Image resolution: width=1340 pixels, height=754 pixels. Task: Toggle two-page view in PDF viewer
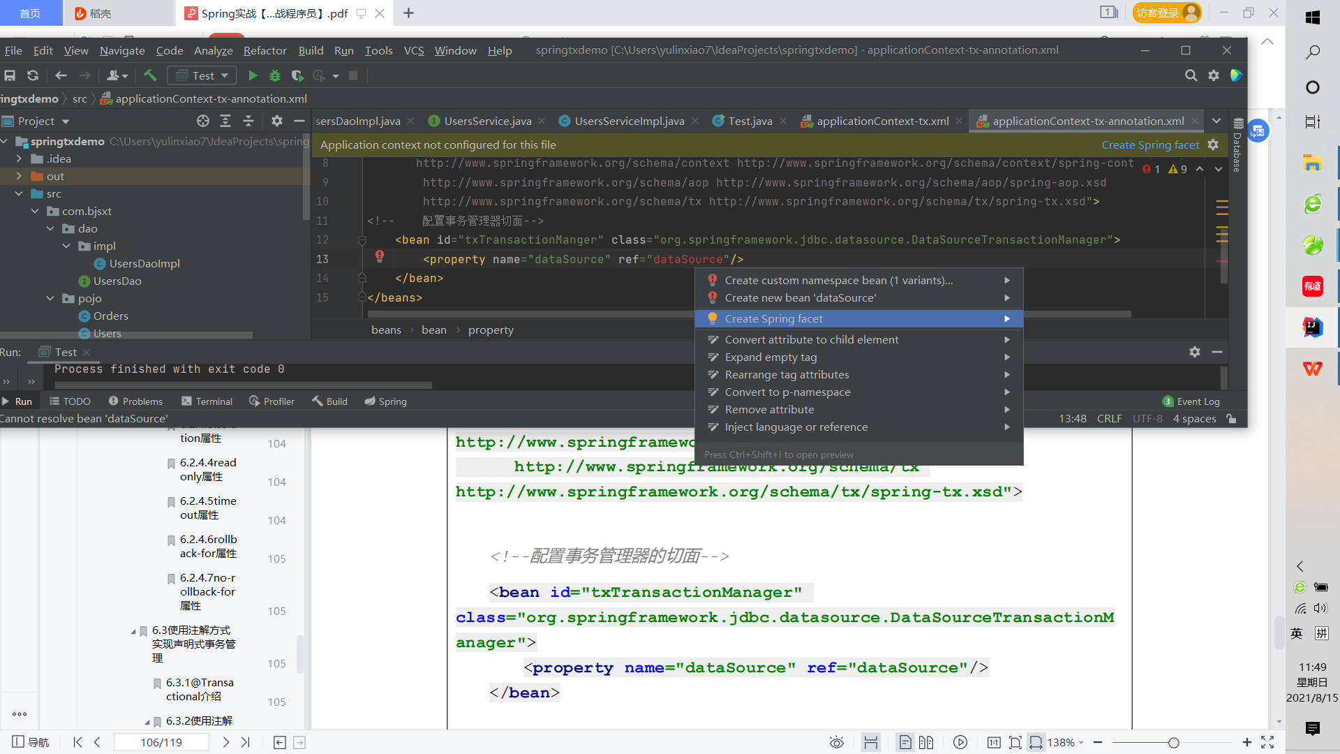[926, 742]
